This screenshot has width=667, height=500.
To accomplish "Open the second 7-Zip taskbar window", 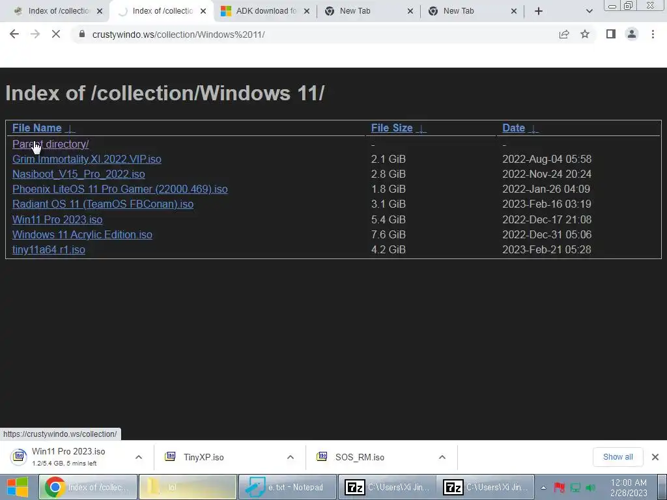I will click(486, 487).
